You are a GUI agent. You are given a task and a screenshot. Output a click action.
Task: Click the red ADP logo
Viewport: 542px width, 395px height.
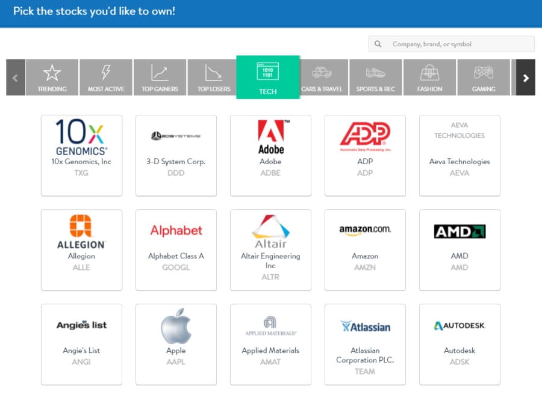(x=365, y=136)
